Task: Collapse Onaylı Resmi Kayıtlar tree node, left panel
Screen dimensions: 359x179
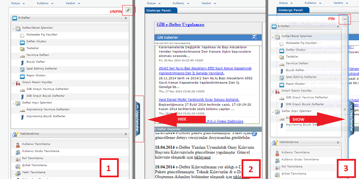Action: 13,83
